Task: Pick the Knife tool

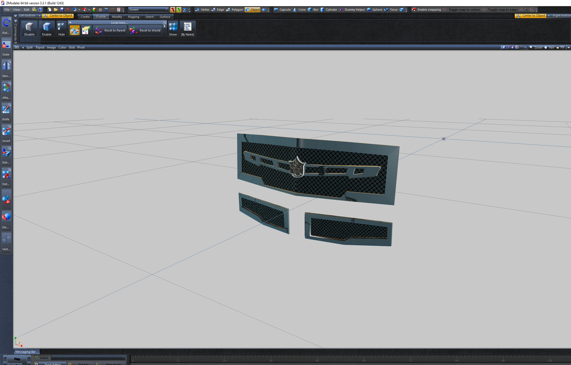Action: pyautogui.click(x=6, y=112)
